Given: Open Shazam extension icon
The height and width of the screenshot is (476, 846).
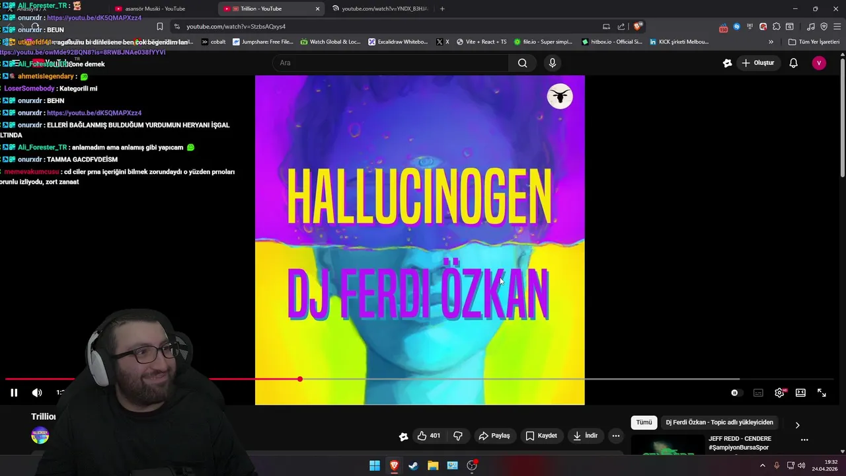Looking at the screenshot, I should click(736, 26).
